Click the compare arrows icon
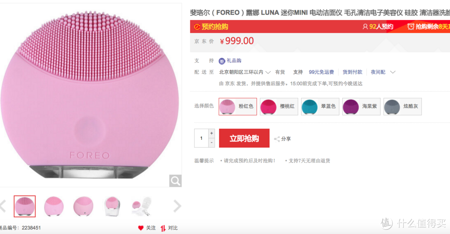 163,228
